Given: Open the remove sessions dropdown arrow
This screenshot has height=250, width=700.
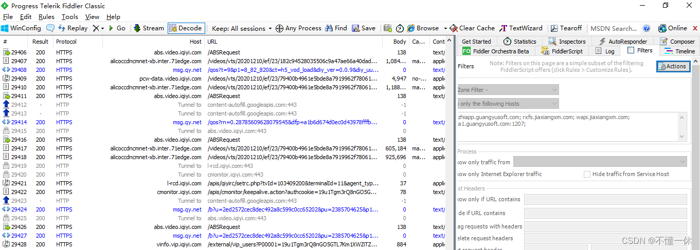Looking at the screenshot, I should point(102,28).
